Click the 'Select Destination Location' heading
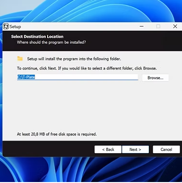The width and height of the screenshot is (182, 183). [x=37, y=37]
